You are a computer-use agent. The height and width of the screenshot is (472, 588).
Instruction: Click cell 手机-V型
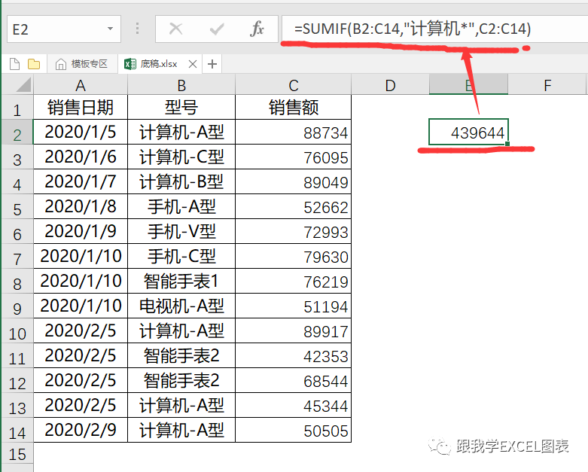181,231
